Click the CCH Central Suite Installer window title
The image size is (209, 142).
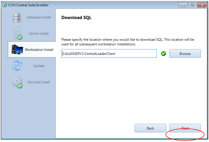tap(28, 5)
